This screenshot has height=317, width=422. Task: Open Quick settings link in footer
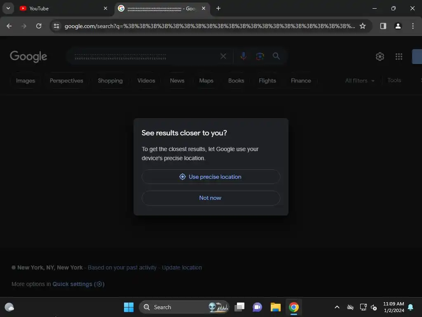point(78,284)
